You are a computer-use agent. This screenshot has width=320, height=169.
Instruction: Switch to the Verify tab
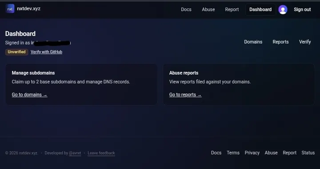305,42
